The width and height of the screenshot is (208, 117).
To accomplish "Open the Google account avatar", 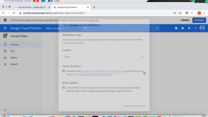I will click(202, 28).
